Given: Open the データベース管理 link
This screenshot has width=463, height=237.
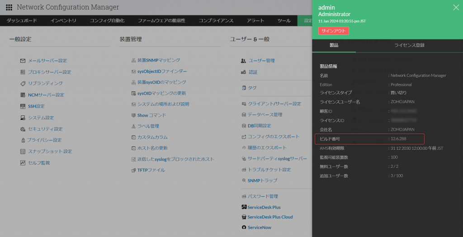Looking at the screenshot, I should 265,115.
